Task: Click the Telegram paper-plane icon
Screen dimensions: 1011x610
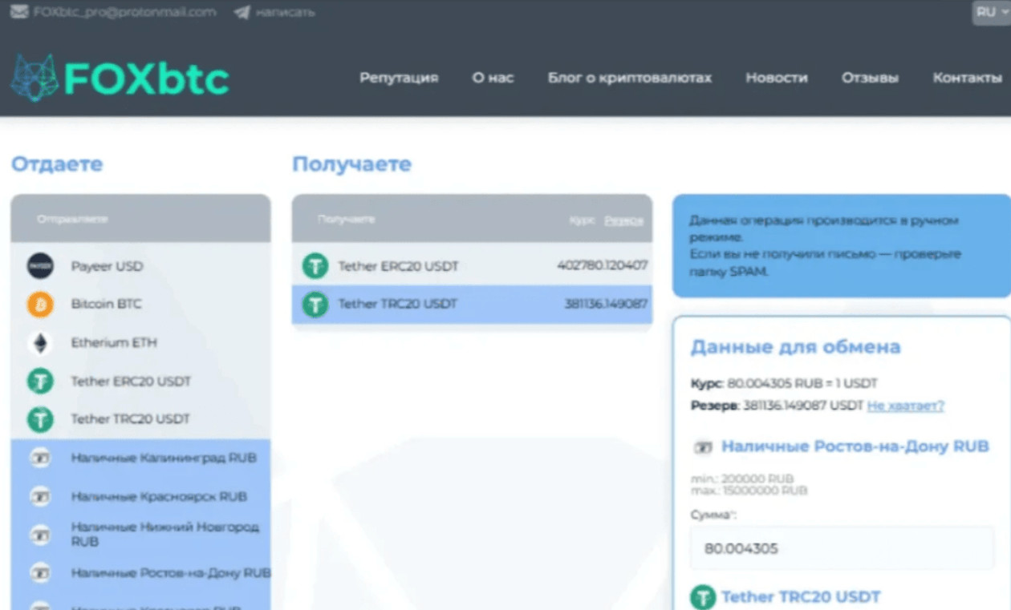Action: 242,12
